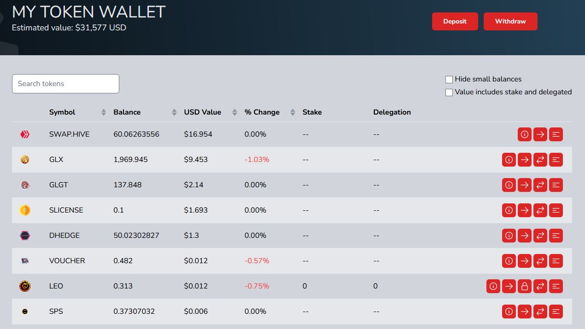The height and width of the screenshot is (329, 585).
Task: Open info for SLICENSE token
Action: tap(509, 210)
